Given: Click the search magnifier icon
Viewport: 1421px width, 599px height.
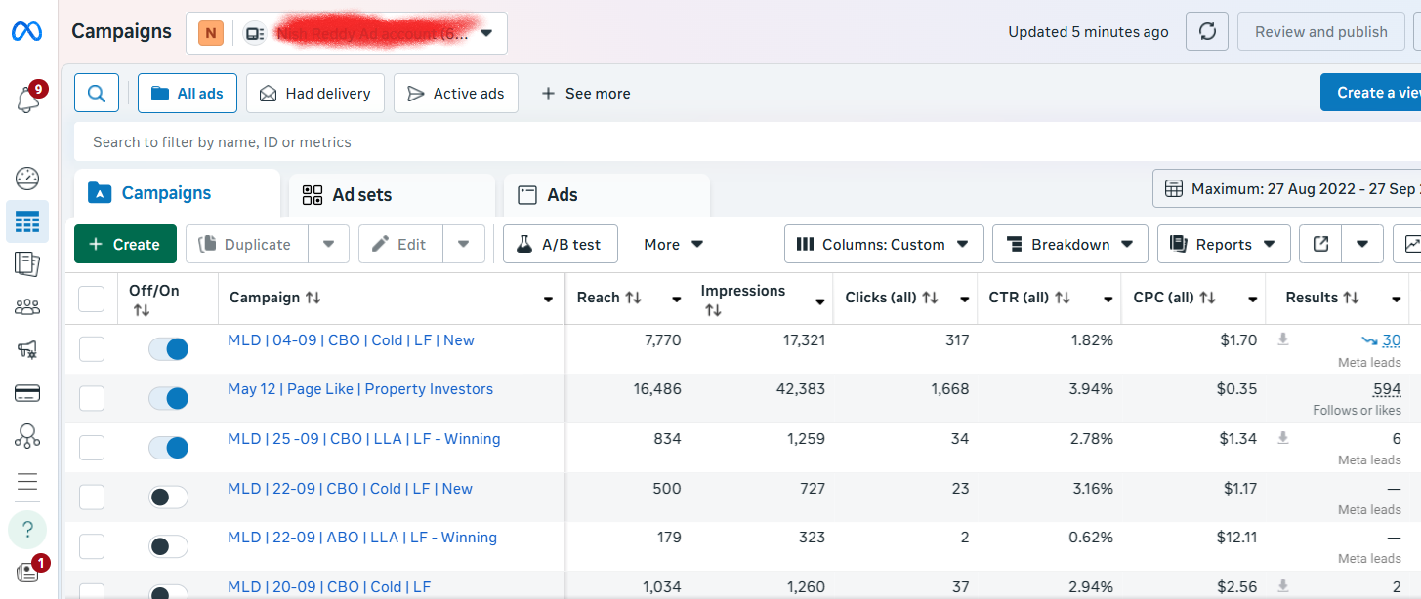Looking at the screenshot, I should point(97,94).
